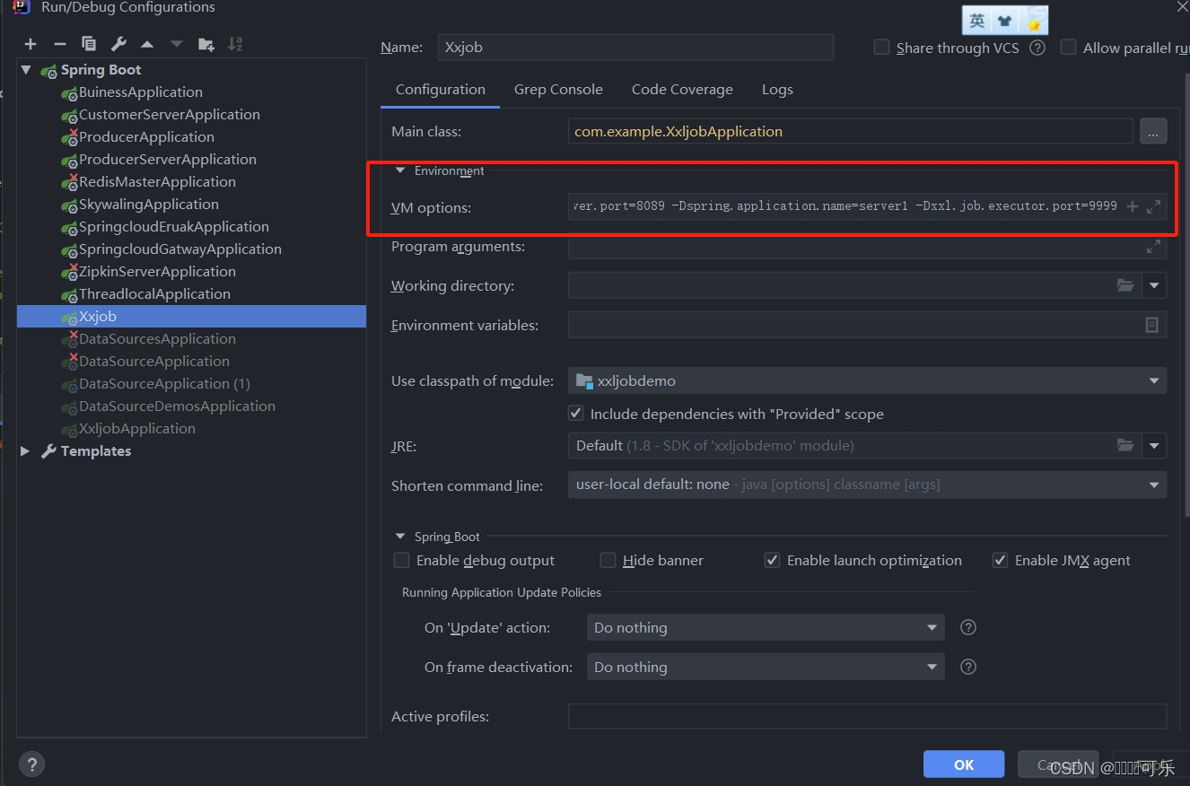Select ThreadlocalApplication configuration
The width and height of the screenshot is (1190, 786).
(x=154, y=293)
